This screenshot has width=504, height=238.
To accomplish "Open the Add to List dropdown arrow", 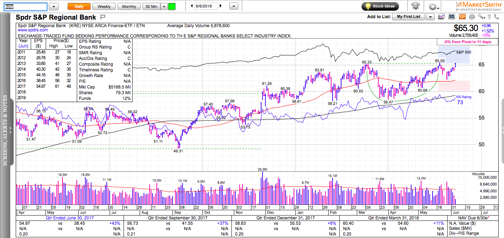I will [430, 17].
